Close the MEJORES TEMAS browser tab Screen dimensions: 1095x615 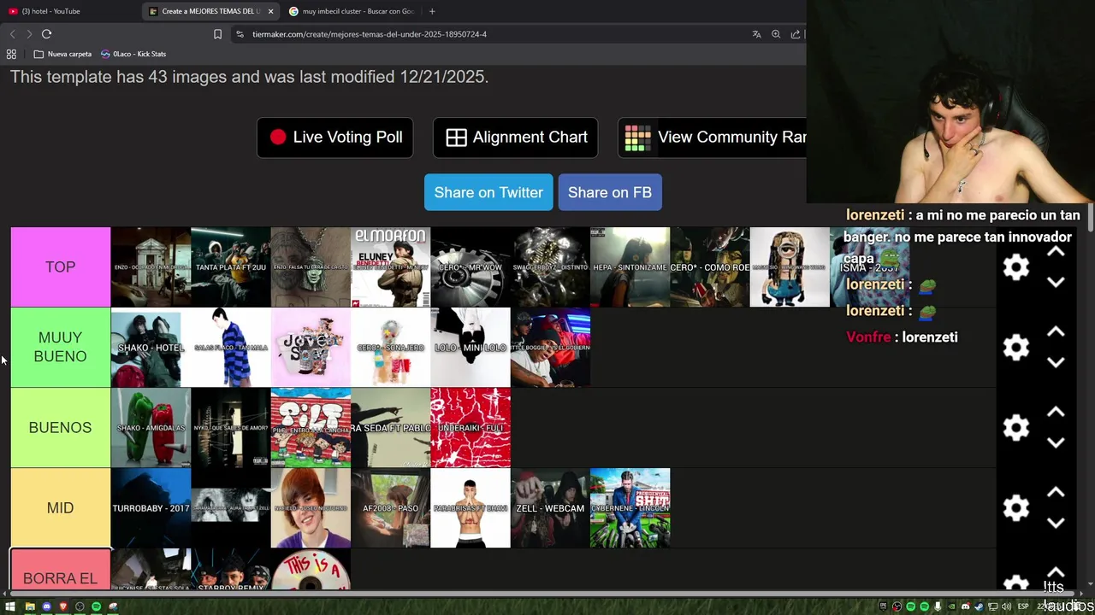pyautogui.click(x=271, y=11)
